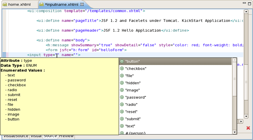This screenshot has width=253, height=140.
Task: Click the icon beside "hidden" proposal
Action: click(x=122, y=83)
